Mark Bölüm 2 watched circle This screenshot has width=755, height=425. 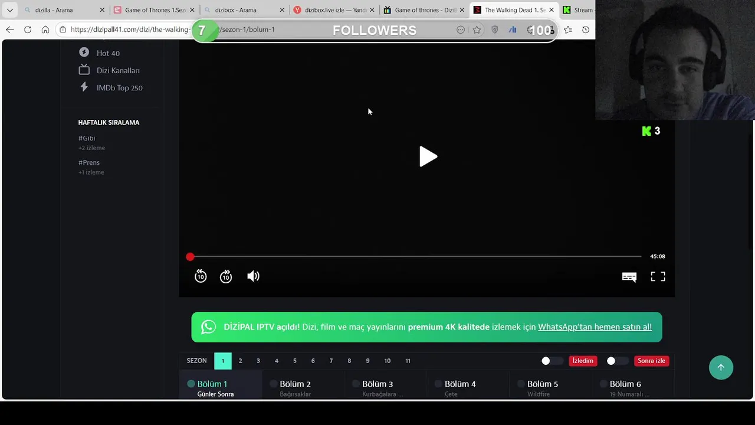coord(274,384)
